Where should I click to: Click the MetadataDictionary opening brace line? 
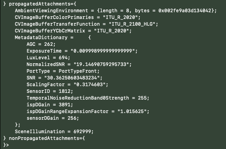pos(53,38)
